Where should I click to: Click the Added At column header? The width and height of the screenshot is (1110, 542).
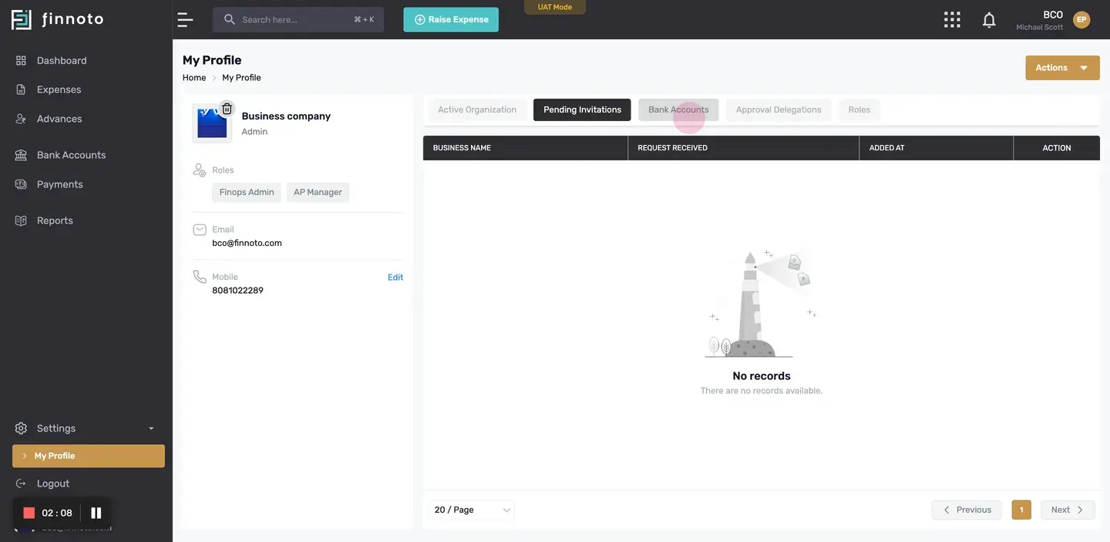click(937, 148)
